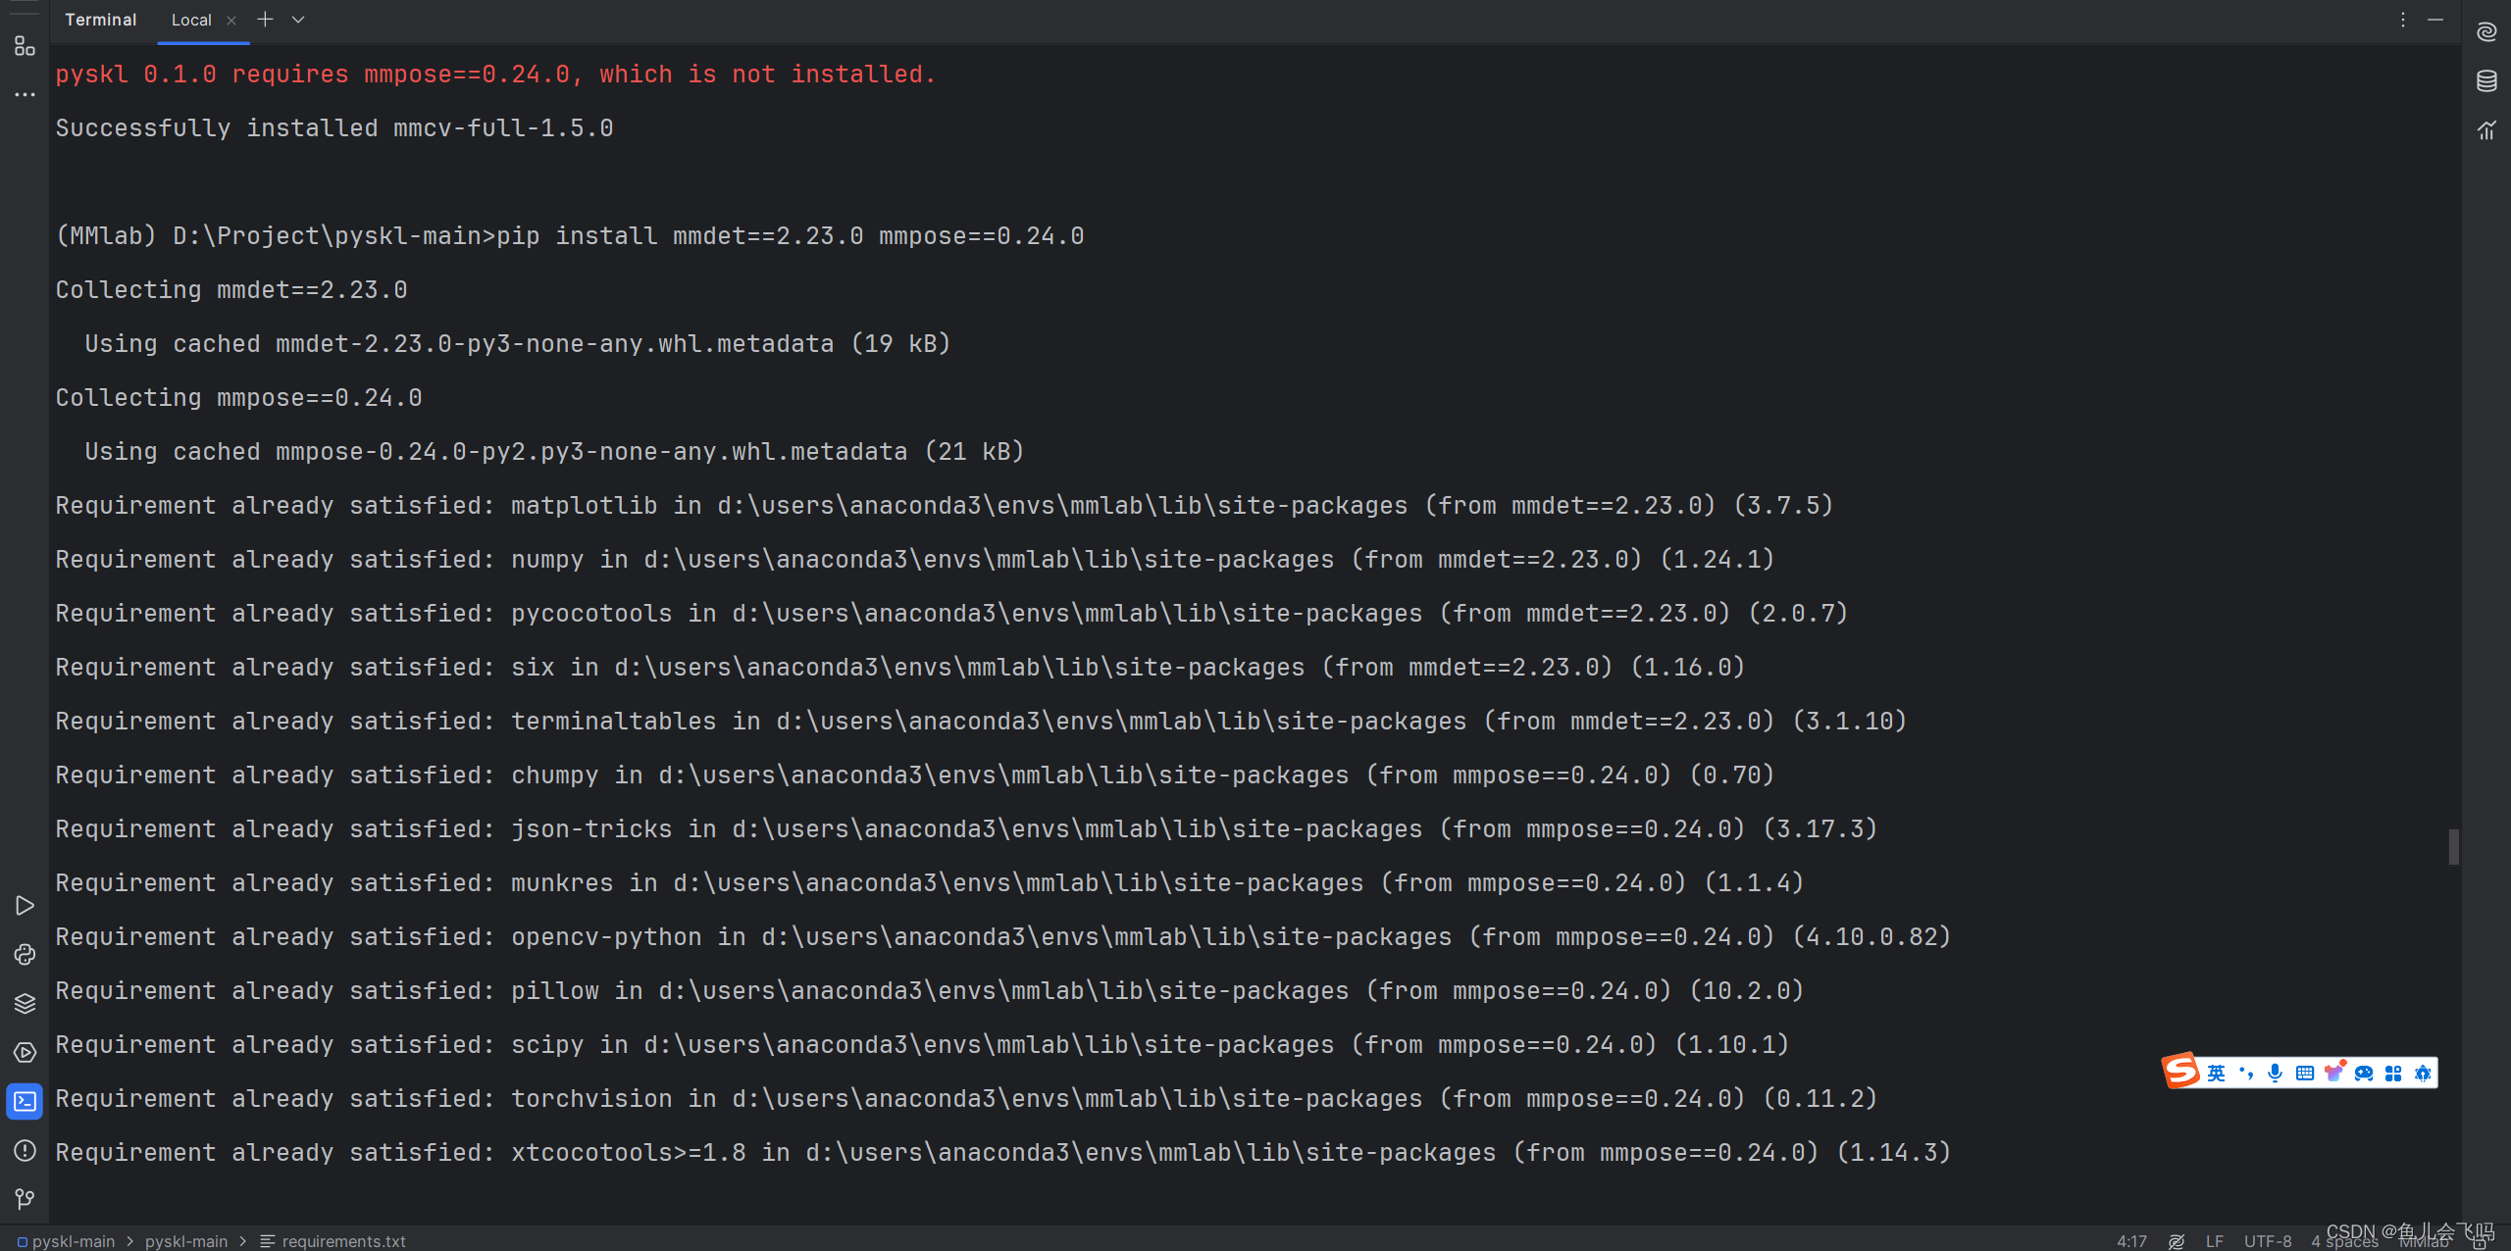Open the terminal options kebab menu
The image size is (2511, 1251).
pos(2402,20)
